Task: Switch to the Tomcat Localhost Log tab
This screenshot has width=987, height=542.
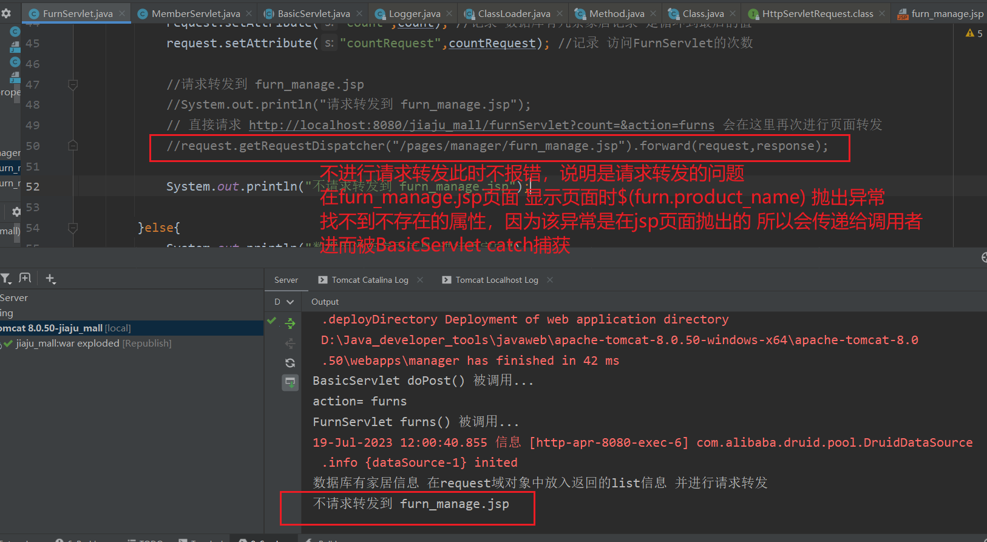Action: pos(497,280)
